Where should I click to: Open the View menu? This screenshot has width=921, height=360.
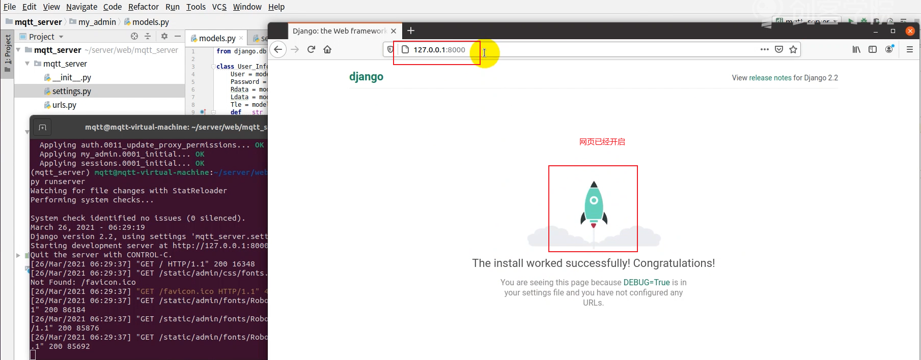tap(51, 7)
